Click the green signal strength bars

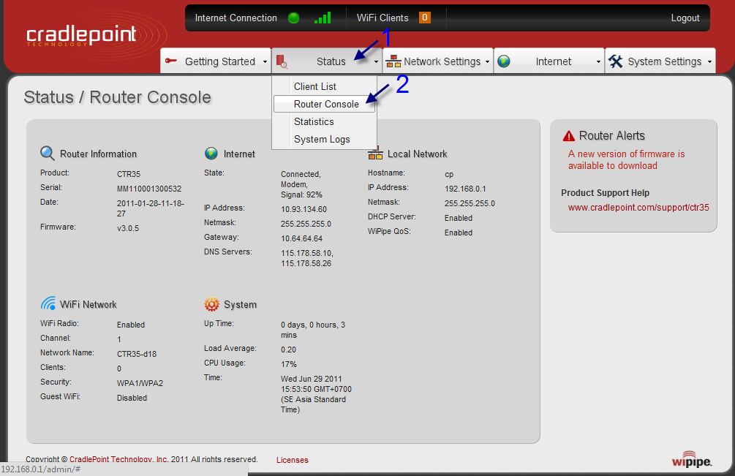click(x=323, y=18)
